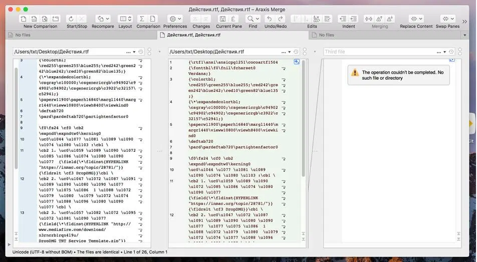Click the Find magnifier icon
477x262 pixels.
(x=253, y=19)
